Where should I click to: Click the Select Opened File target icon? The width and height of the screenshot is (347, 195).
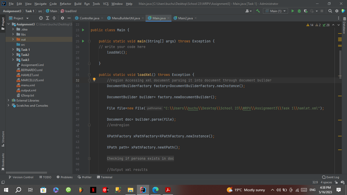point(41,18)
